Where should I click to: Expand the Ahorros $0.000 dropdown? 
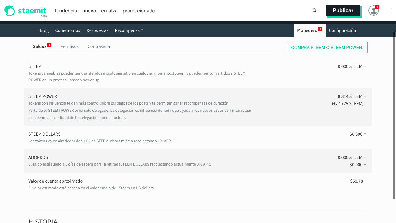(358, 165)
